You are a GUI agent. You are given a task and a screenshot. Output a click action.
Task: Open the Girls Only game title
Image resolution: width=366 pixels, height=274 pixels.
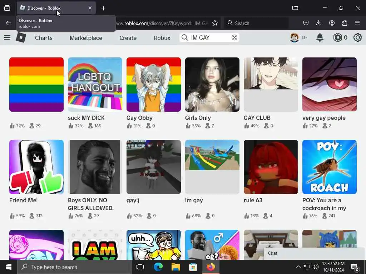pyautogui.click(x=198, y=118)
